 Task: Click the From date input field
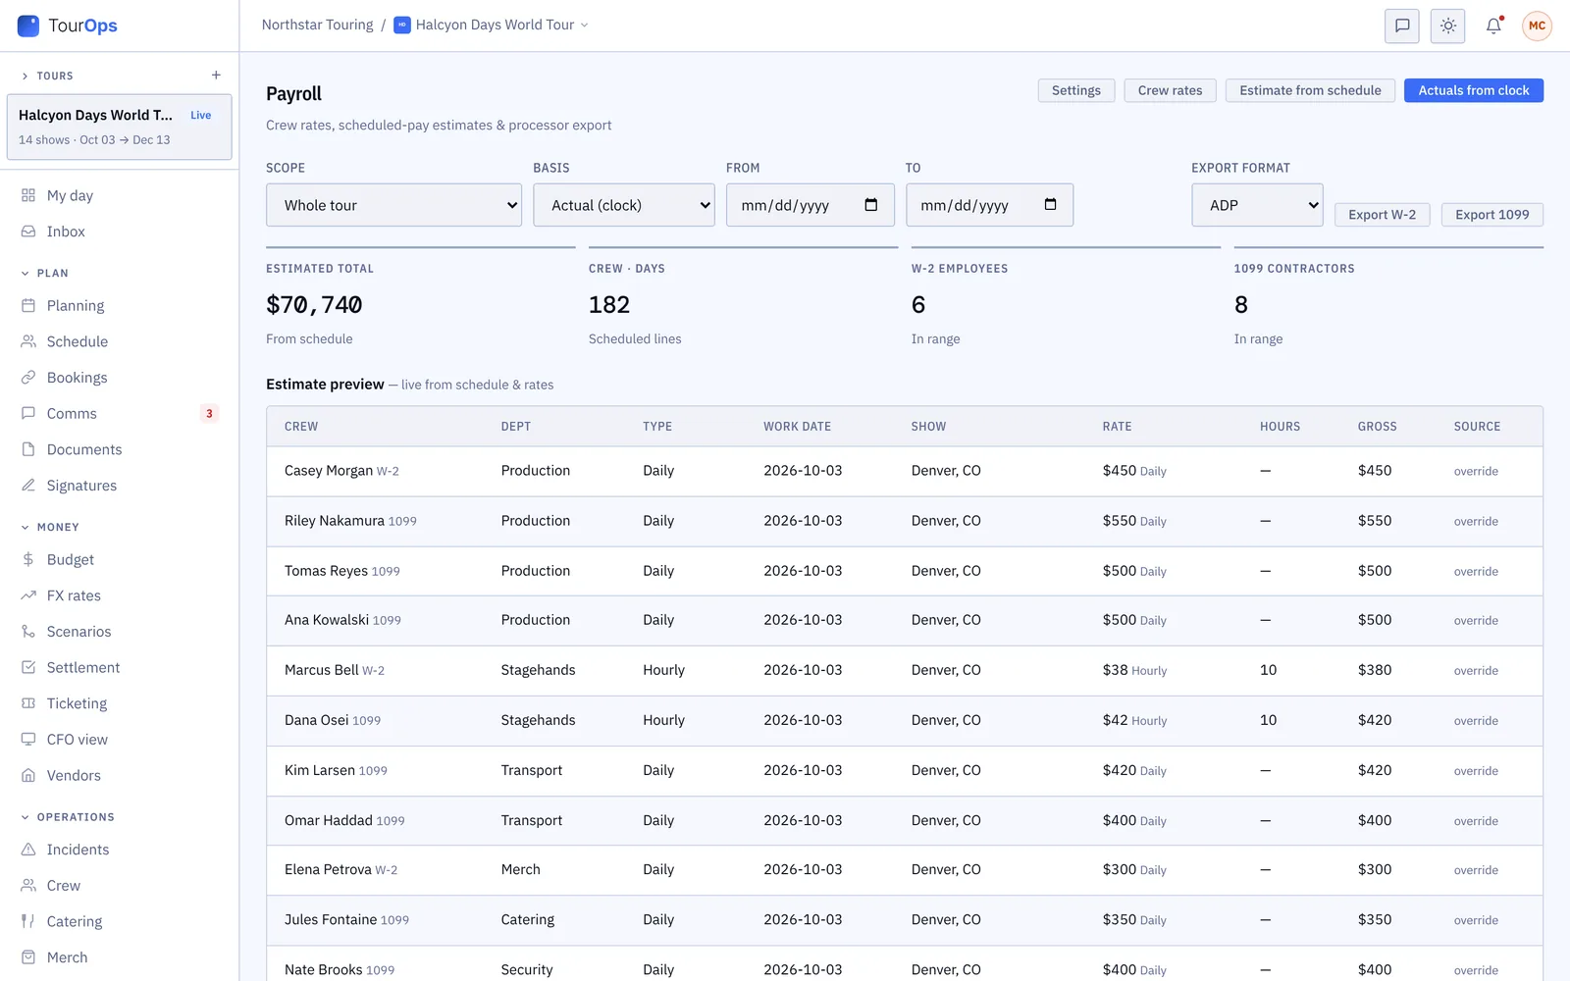[811, 205]
